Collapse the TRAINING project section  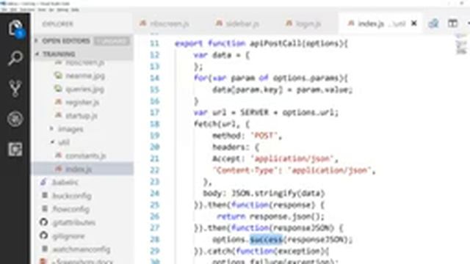(x=59, y=54)
